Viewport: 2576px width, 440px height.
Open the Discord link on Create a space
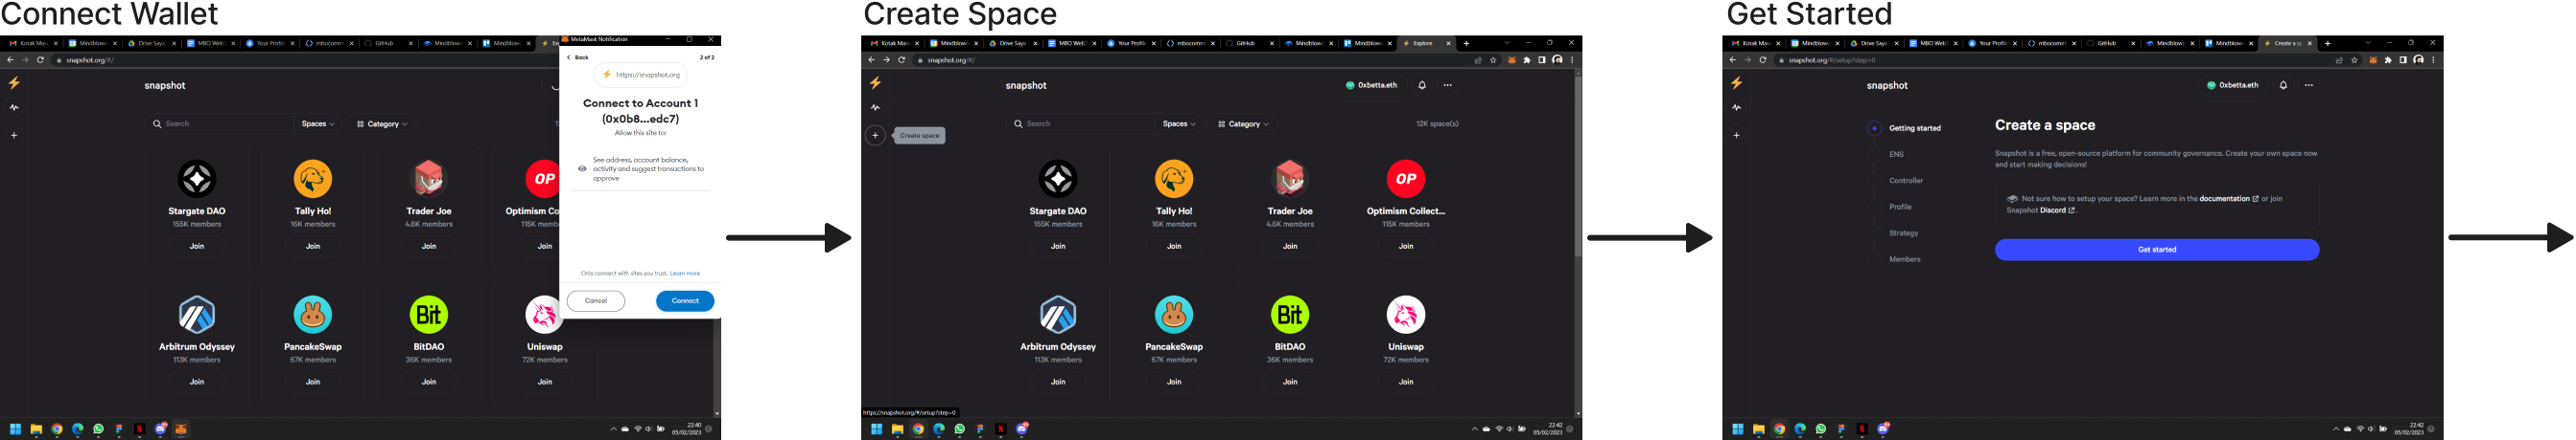(x=2053, y=210)
